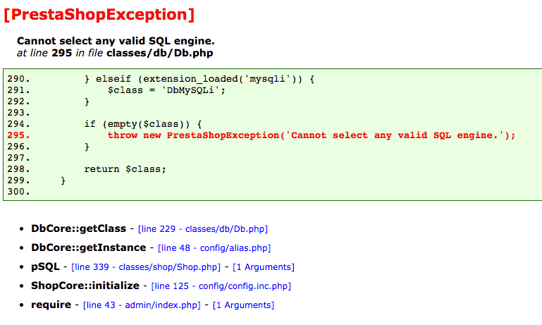Open the line 229 classes/db/Db.php link
Screen dimensions: 542x325
click(203, 229)
